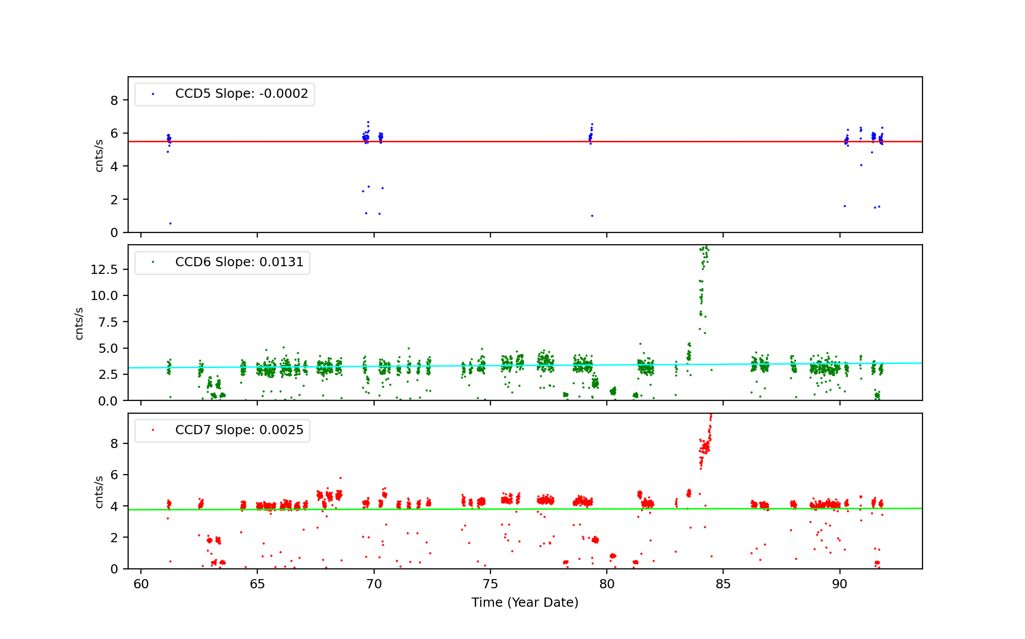Click the CCD7 Slope legend entry
Viewport: 1025px width, 639px height.
[x=239, y=430]
